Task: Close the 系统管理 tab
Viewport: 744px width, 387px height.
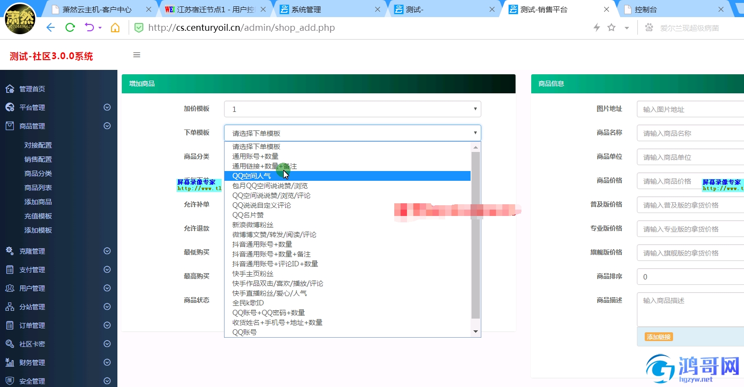Action: 378,9
